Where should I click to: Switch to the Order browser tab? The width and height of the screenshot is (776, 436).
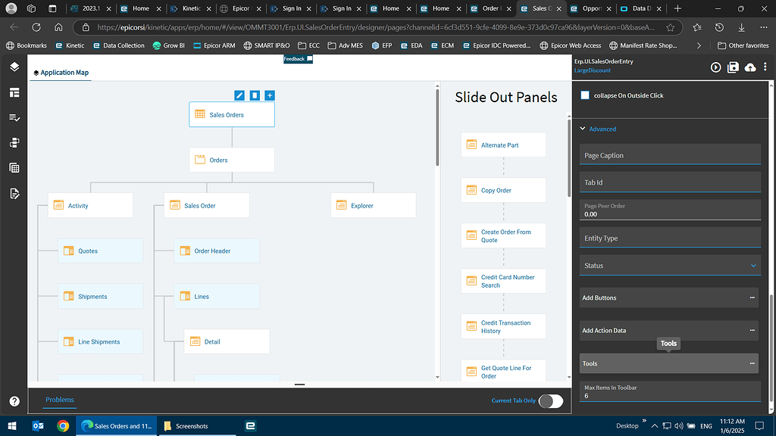click(x=490, y=8)
